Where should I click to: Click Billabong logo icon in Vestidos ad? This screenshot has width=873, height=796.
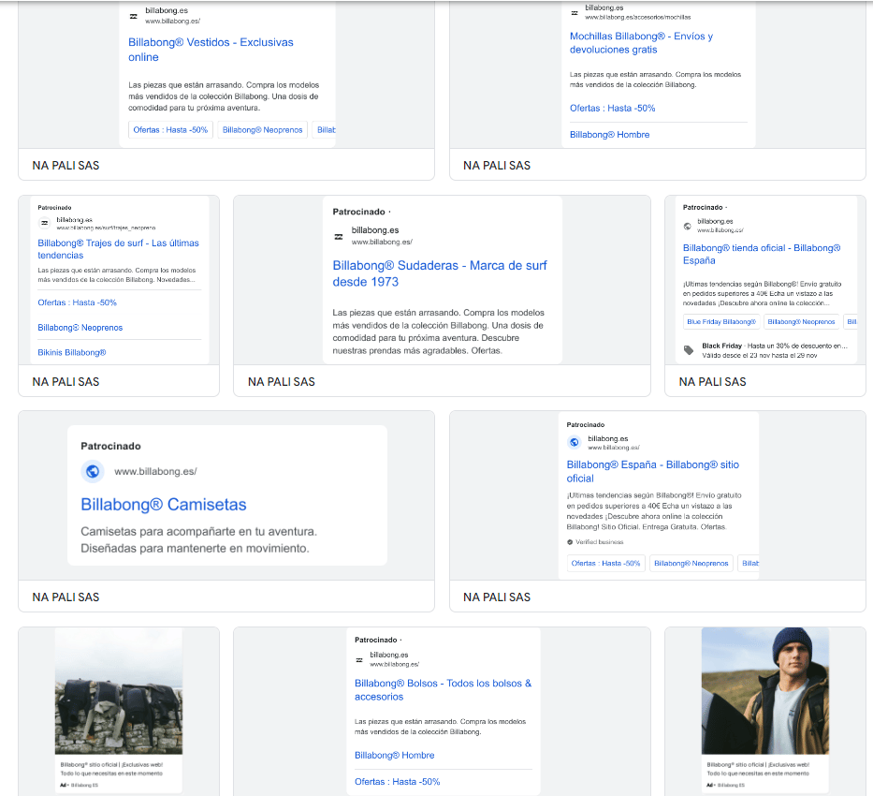pyautogui.click(x=133, y=15)
